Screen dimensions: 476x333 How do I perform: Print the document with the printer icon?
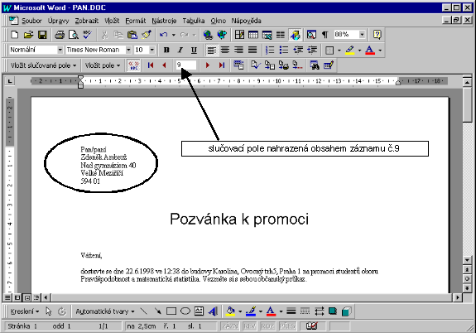click(60, 35)
